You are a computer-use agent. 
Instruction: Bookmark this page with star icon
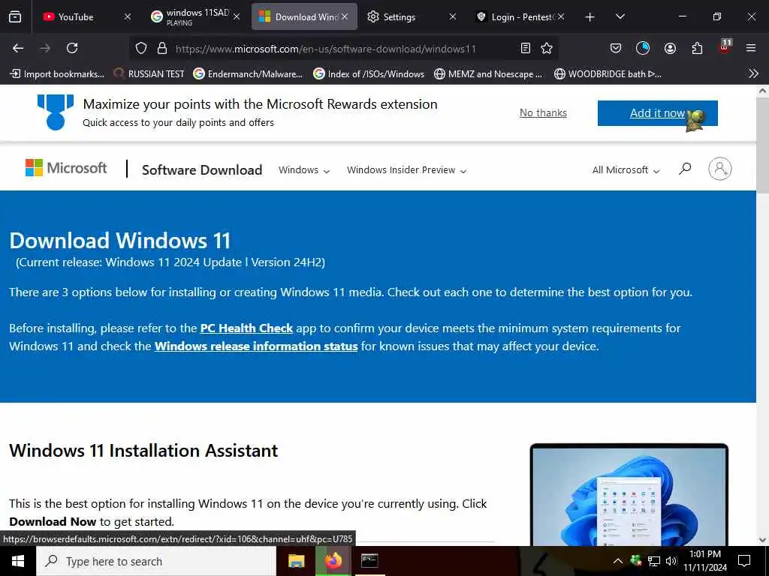pos(547,48)
